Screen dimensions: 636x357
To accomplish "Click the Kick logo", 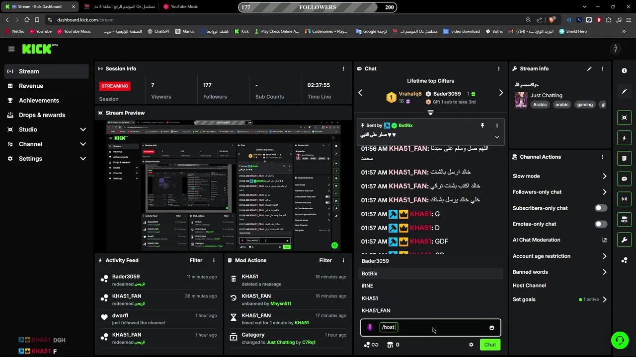I will (x=40, y=49).
